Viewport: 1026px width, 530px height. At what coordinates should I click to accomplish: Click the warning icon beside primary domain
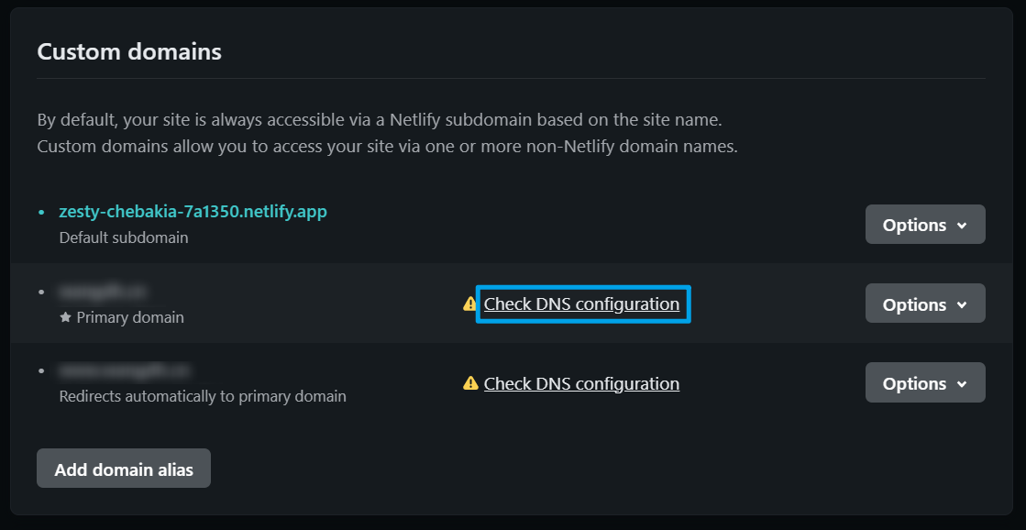point(469,304)
